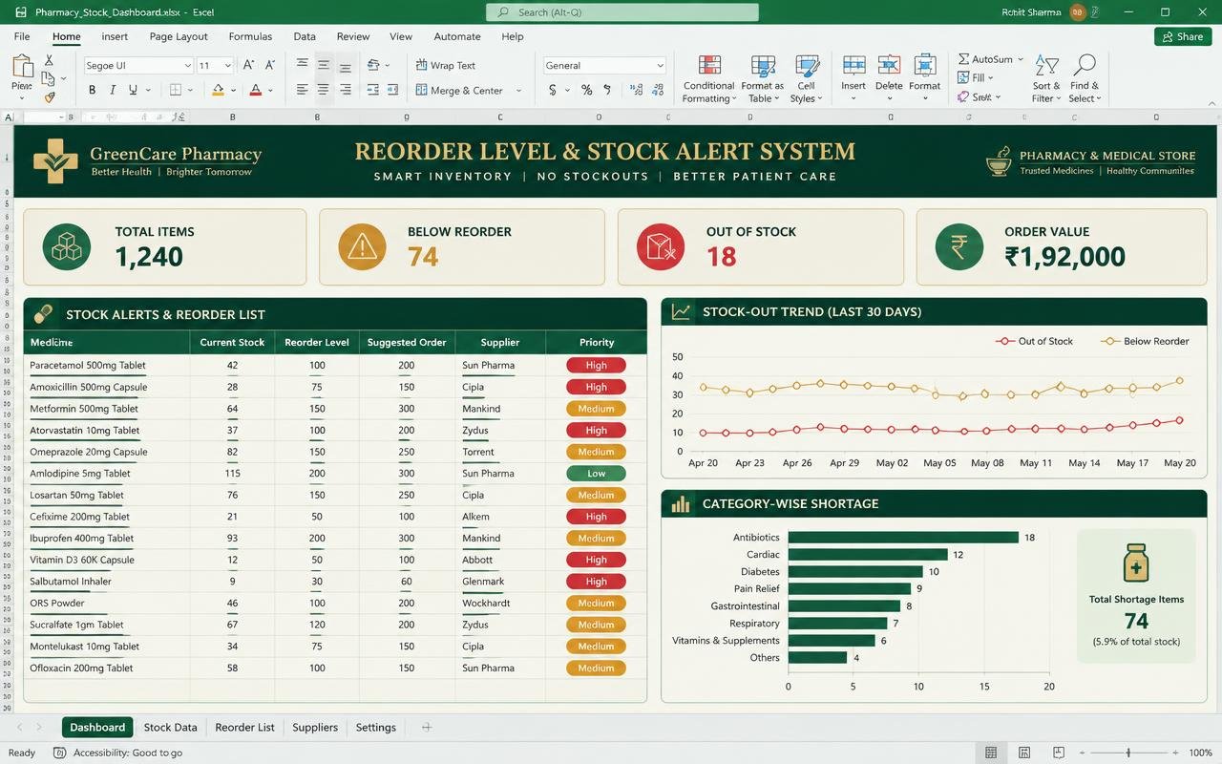Switch to the Stock Data sheet tab
The width and height of the screenshot is (1222, 764).
[x=170, y=727]
